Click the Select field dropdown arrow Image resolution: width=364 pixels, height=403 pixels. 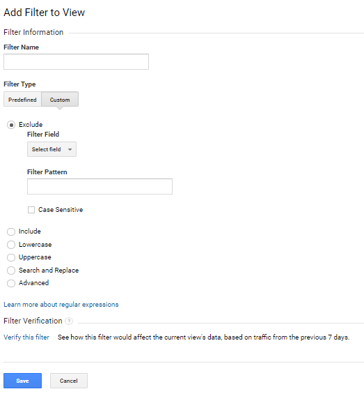pyautogui.click(x=70, y=149)
